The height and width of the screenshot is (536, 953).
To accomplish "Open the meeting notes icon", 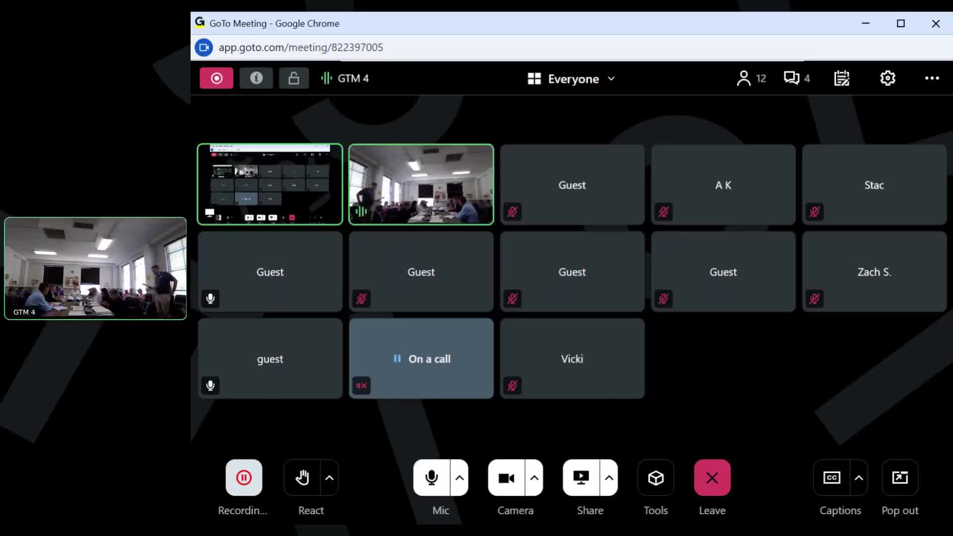I will [842, 78].
